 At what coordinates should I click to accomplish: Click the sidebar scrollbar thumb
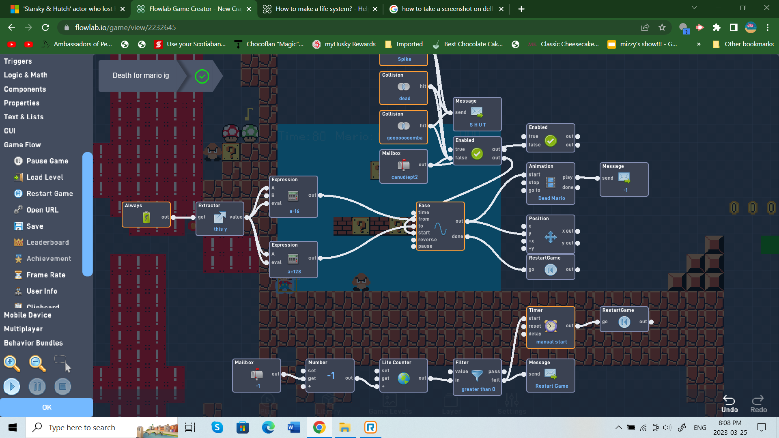click(x=87, y=211)
